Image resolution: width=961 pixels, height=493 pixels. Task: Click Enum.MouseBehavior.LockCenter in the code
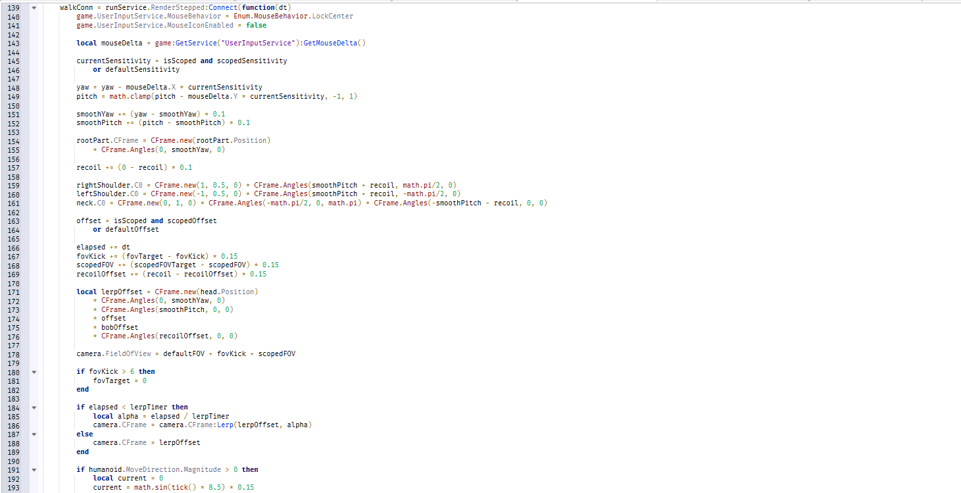[293, 16]
